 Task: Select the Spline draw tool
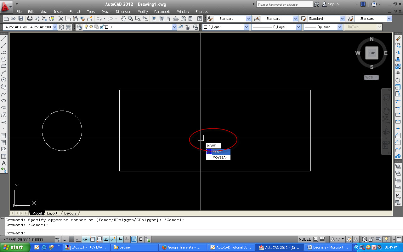4,94
